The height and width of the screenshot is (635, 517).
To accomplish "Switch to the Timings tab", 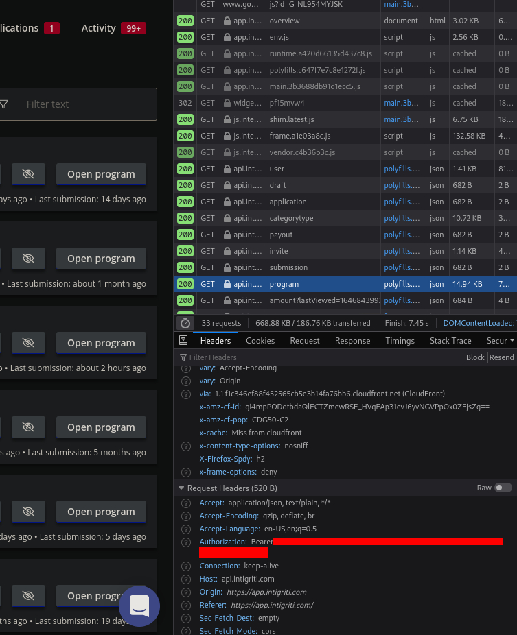I will pyautogui.click(x=400, y=341).
